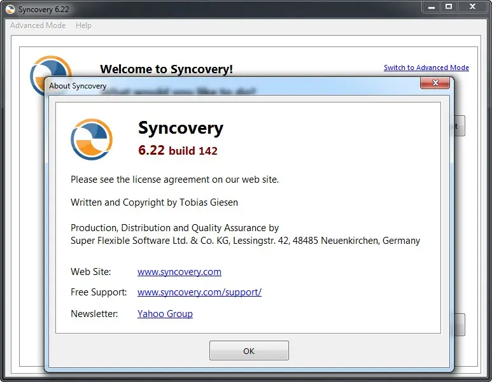Close the About Syncovery dialog
Image resolution: width=492 pixels, height=382 pixels.
pos(435,83)
